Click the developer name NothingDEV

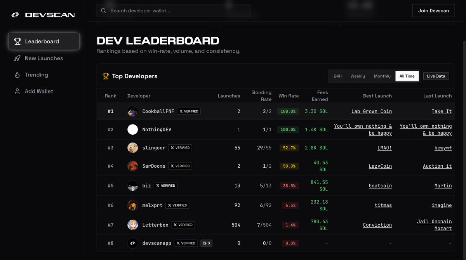pyautogui.click(x=156, y=130)
